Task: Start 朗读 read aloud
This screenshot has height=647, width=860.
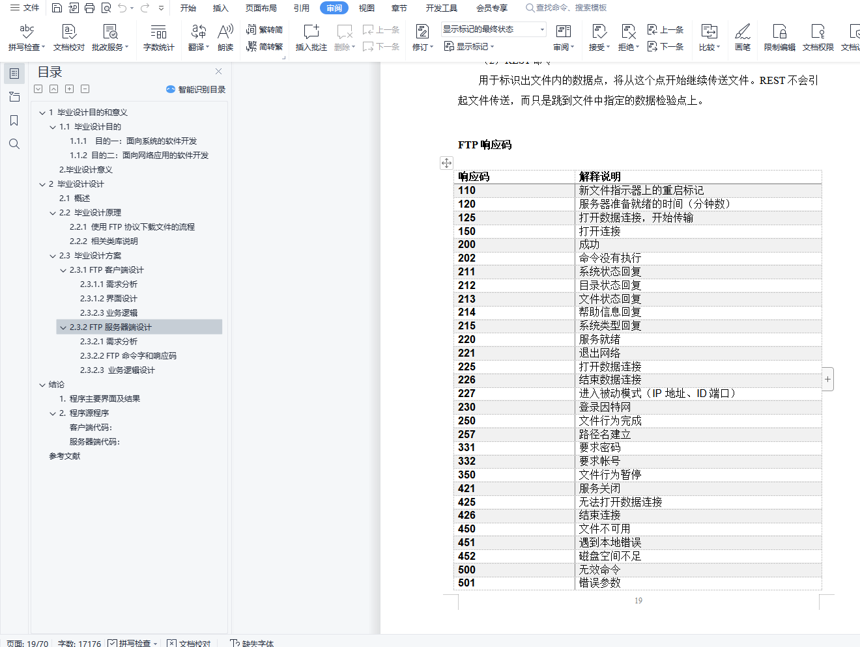Action: tap(225, 38)
